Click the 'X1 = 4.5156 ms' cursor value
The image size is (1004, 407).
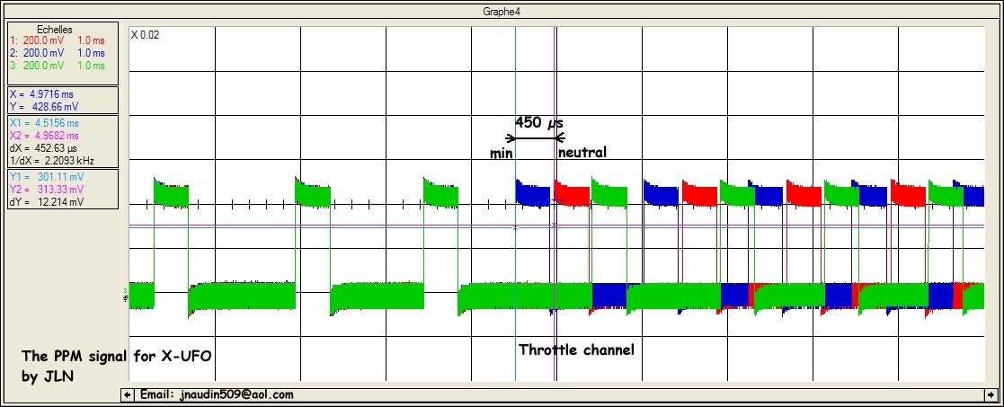pyautogui.click(x=44, y=123)
